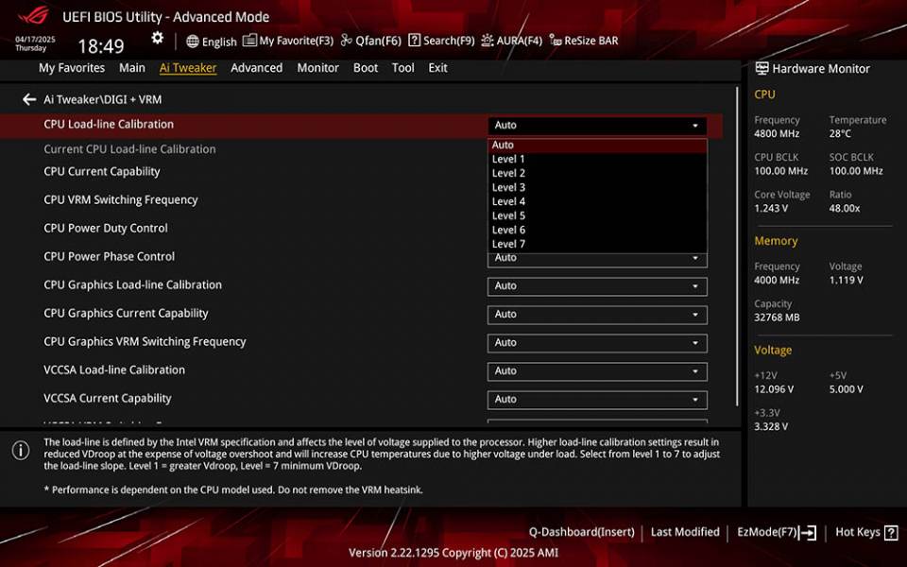Click the AURA lighting icon

pos(488,41)
